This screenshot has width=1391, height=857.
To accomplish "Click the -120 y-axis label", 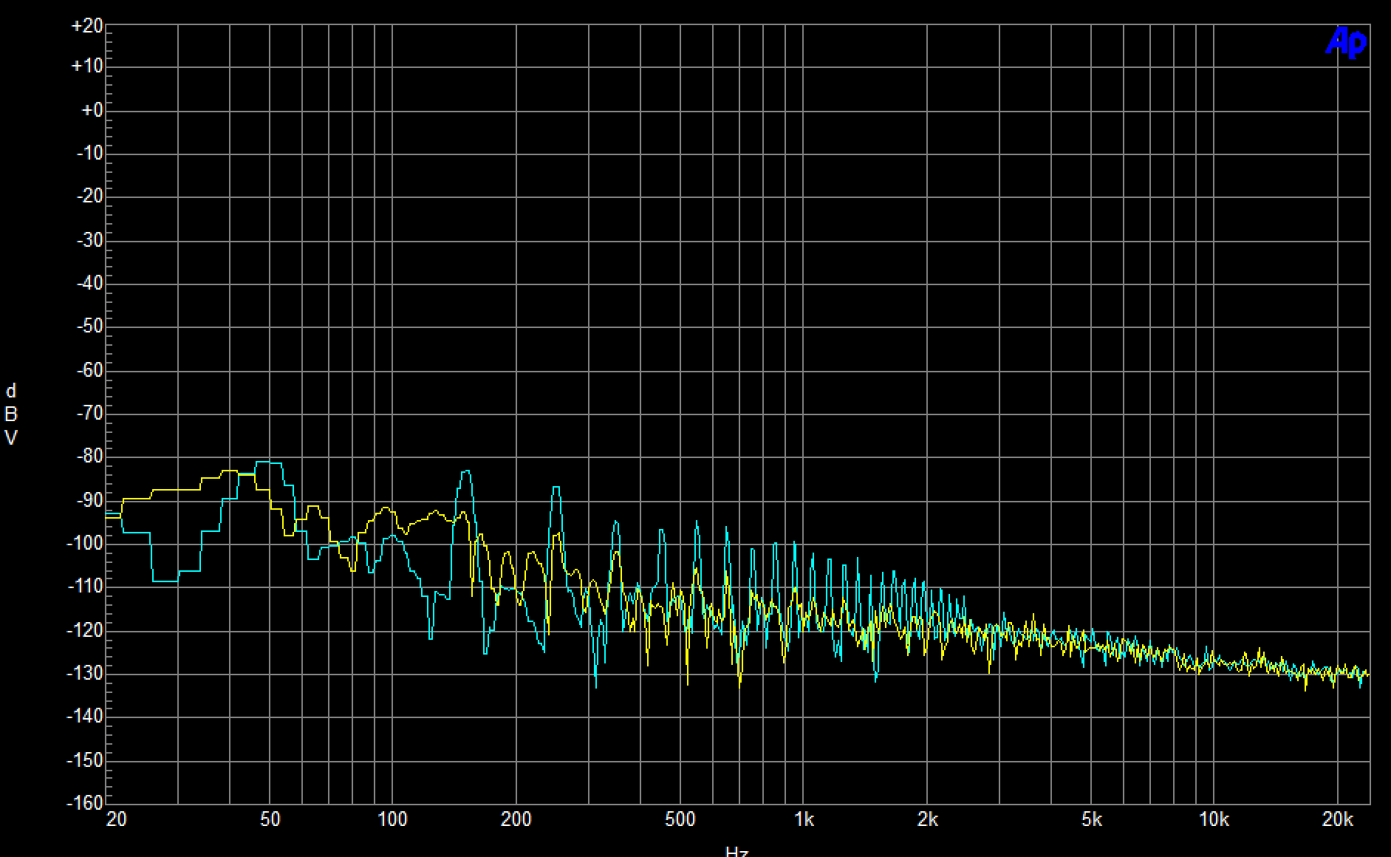I will (x=85, y=630).
